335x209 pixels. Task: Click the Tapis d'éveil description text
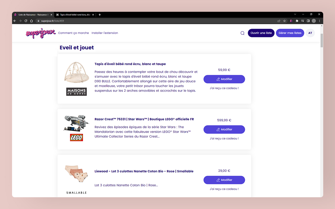pyautogui.click(x=146, y=81)
